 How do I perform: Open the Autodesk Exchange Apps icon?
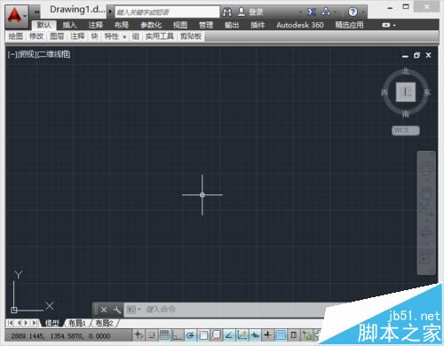point(312,12)
